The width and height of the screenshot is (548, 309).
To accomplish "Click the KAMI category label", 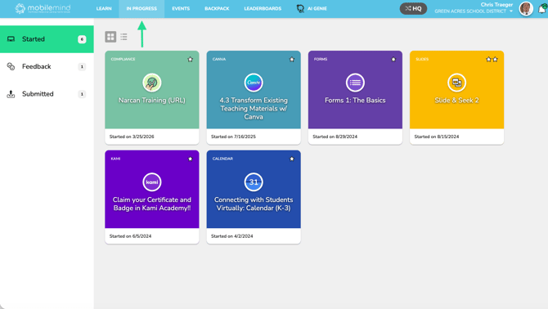I will click(x=115, y=159).
